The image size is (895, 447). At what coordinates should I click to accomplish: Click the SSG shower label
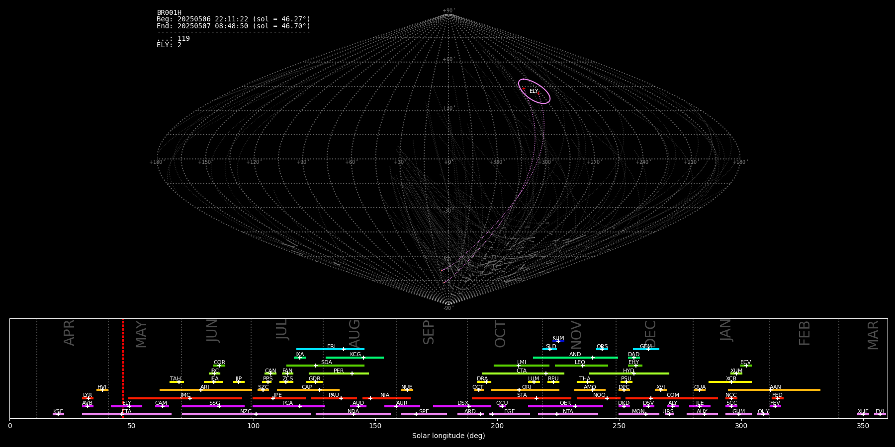(x=214, y=403)
